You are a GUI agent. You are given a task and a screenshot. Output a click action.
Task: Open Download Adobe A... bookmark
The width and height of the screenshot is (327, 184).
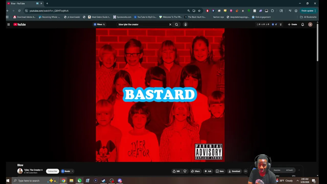tap(24, 17)
